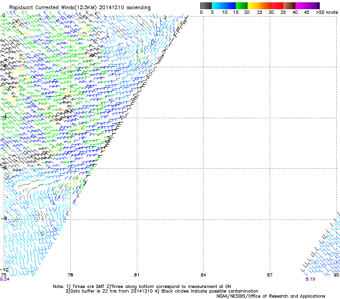Click the '45' label under the color bar

pos(306,12)
